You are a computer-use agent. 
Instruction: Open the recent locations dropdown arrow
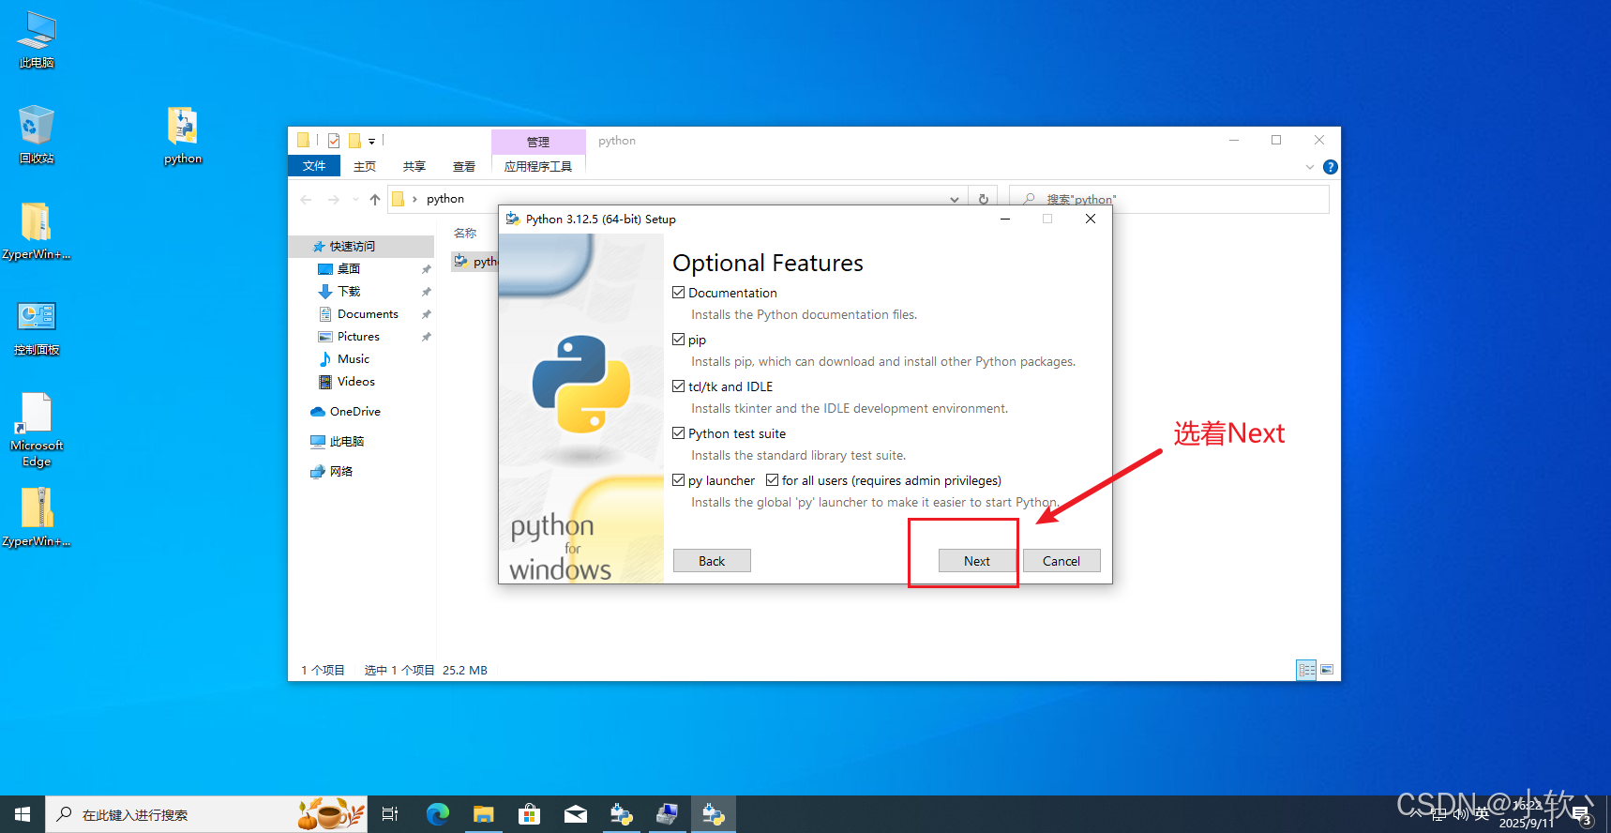[355, 199]
